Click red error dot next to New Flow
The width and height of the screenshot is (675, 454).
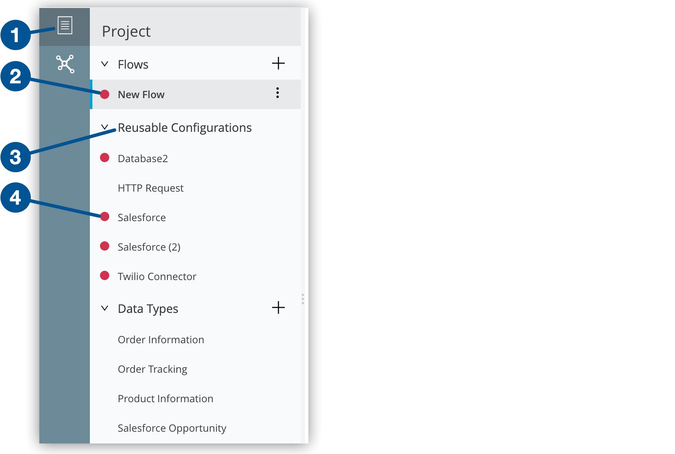pos(105,94)
